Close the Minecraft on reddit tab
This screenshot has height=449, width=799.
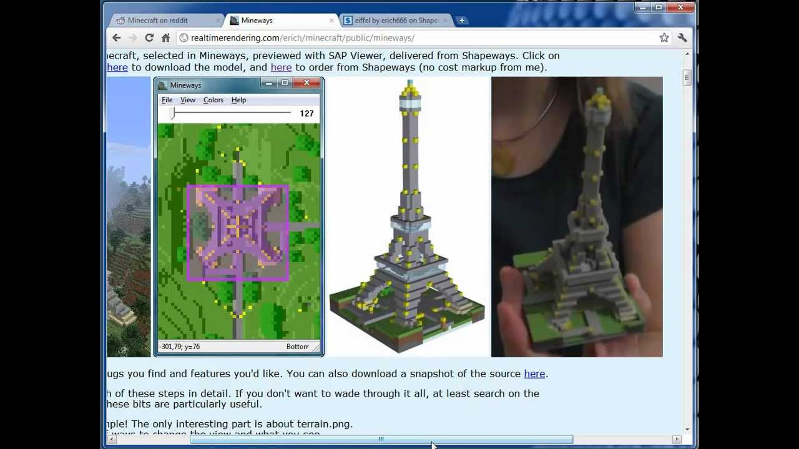(218, 21)
